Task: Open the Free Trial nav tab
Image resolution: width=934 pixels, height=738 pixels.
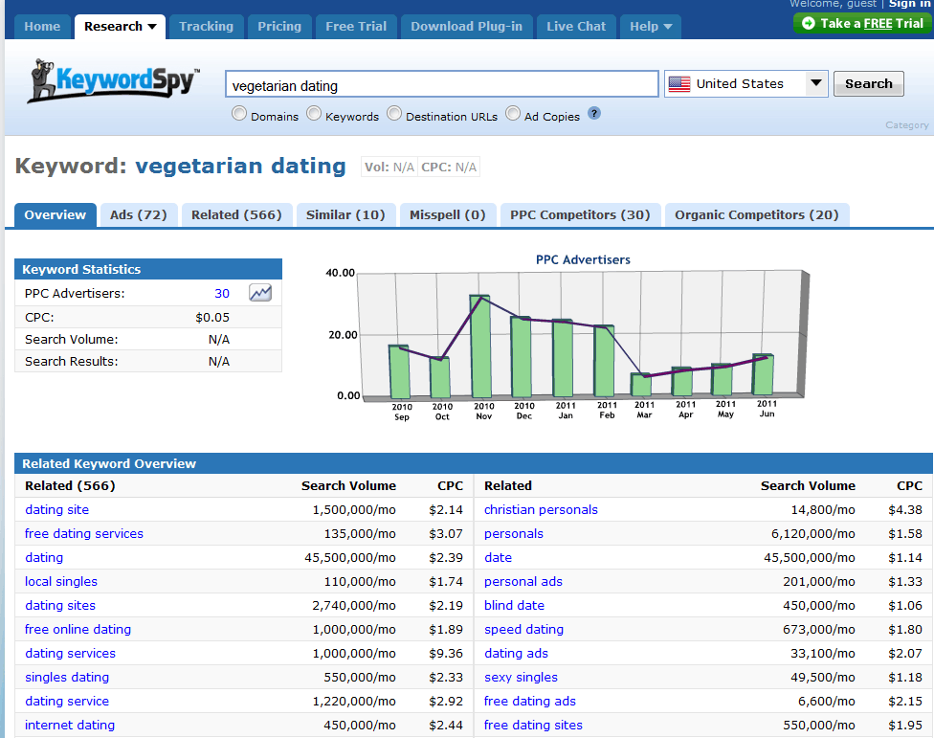Action: [x=356, y=26]
